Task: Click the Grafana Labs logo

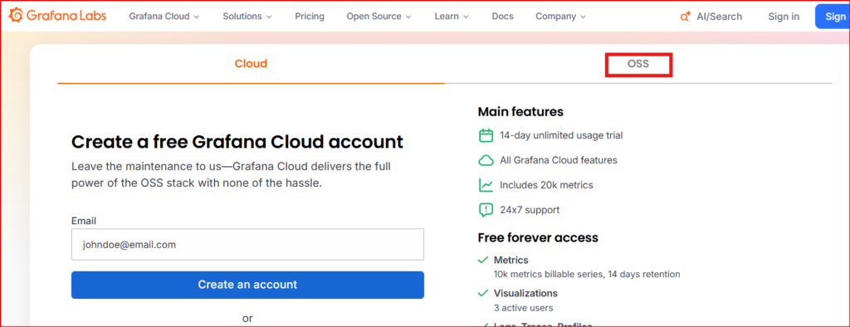Action: [57, 16]
